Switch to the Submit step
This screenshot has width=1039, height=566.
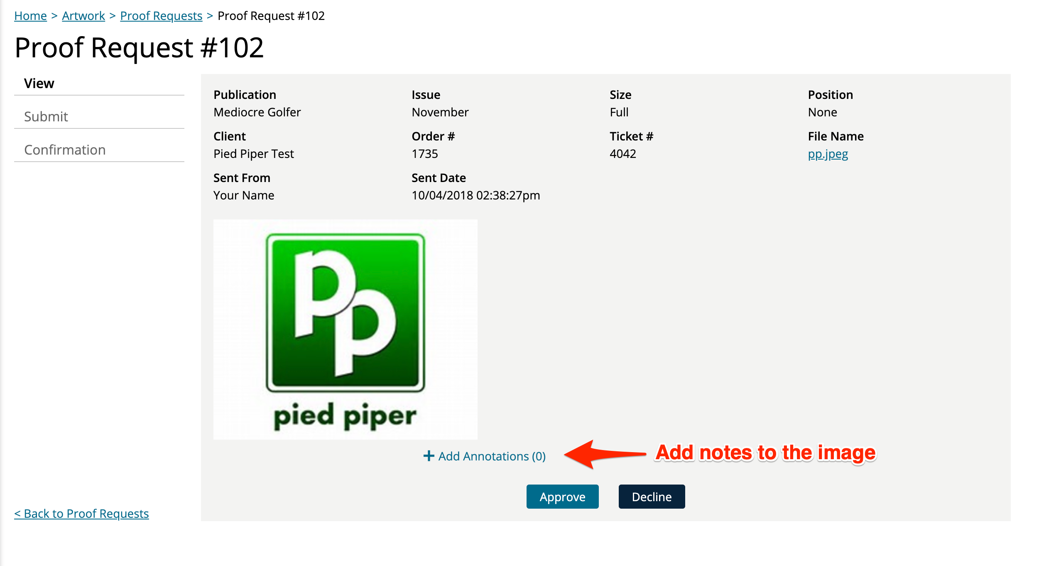pyautogui.click(x=46, y=116)
